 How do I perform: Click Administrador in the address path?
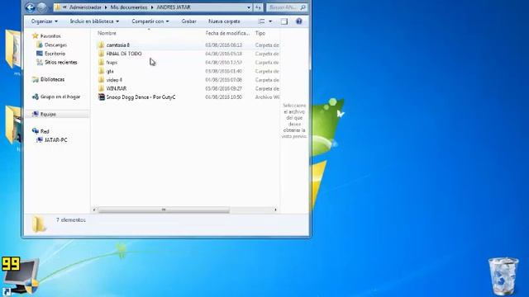click(x=85, y=7)
